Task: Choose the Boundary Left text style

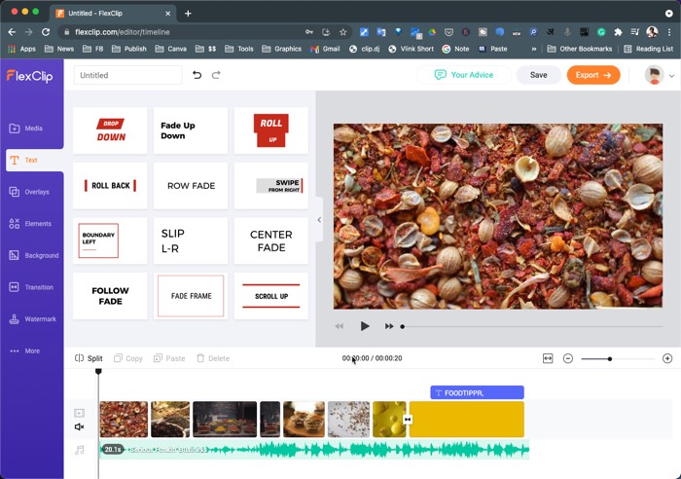Action: 110,240
